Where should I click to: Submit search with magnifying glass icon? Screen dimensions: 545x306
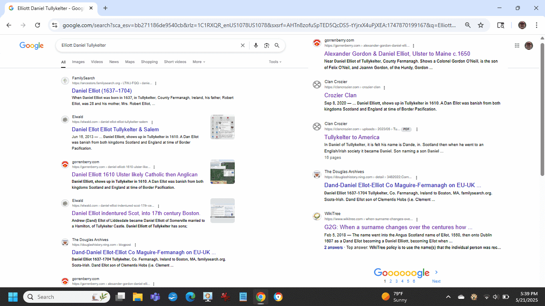pyautogui.click(x=277, y=45)
